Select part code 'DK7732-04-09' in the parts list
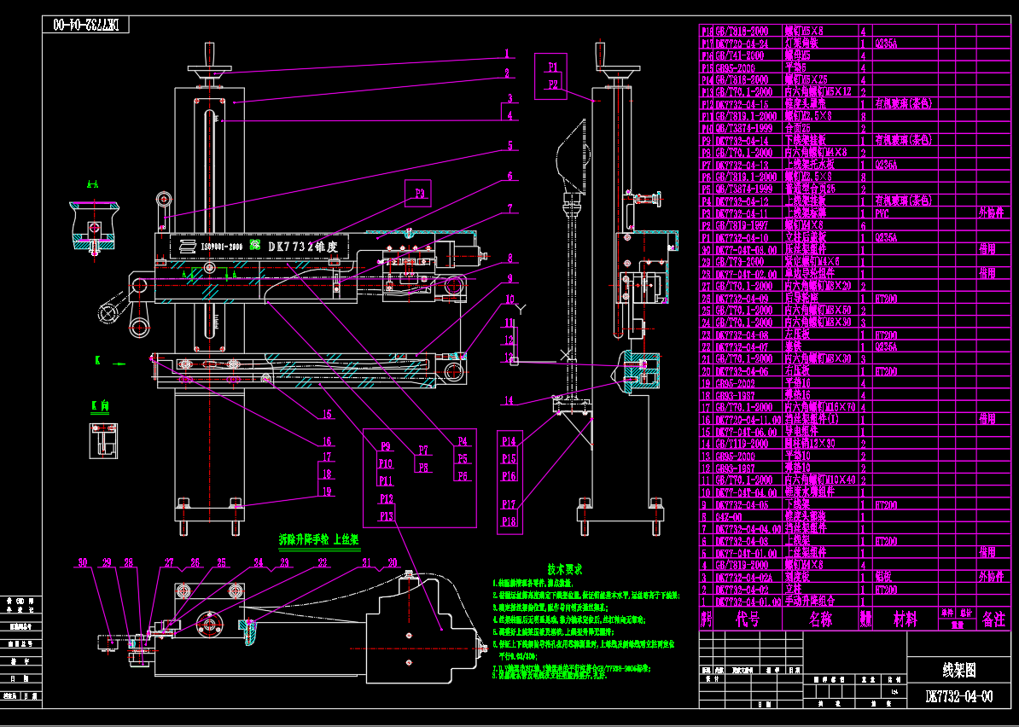Image resolution: width=1019 pixels, height=727 pixels. (742, 298)
